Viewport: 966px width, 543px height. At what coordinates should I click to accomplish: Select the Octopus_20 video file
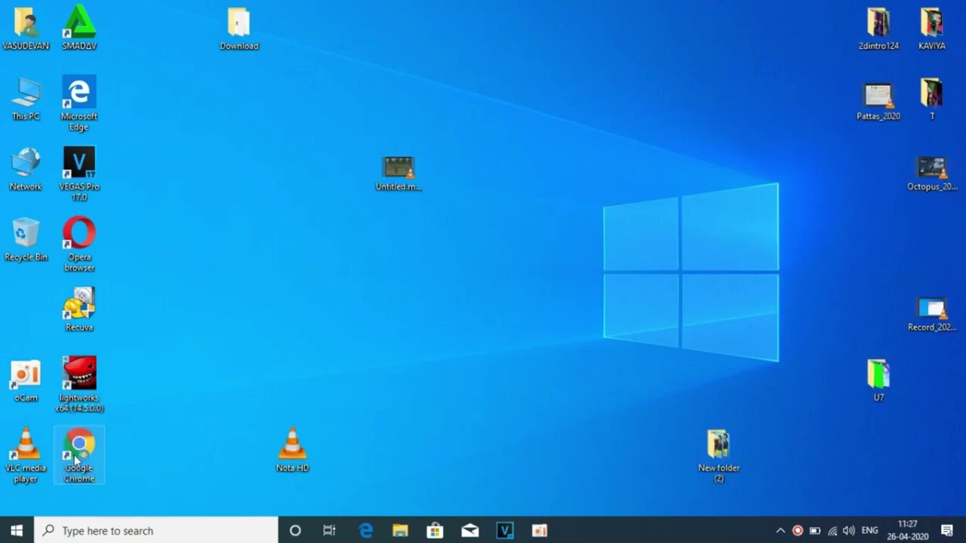[932, 173]
